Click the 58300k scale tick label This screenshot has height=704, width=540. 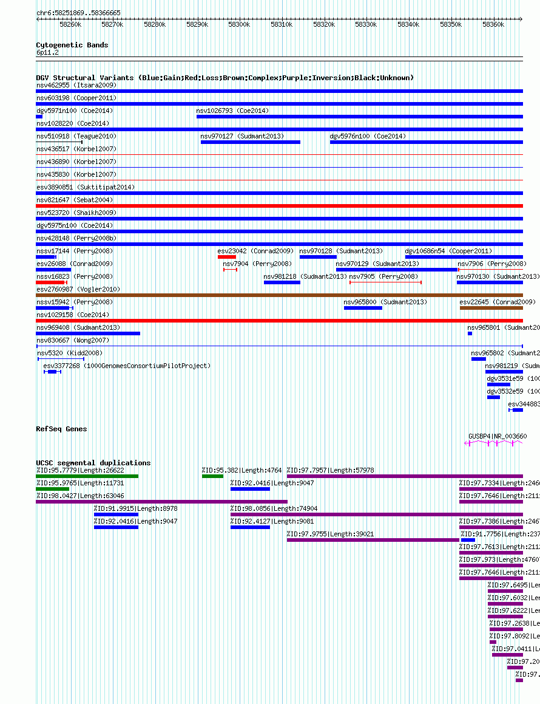pos(239,25)
